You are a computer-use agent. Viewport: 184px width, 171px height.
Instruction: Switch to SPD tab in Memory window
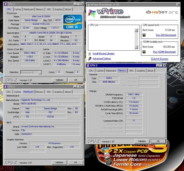131,71
